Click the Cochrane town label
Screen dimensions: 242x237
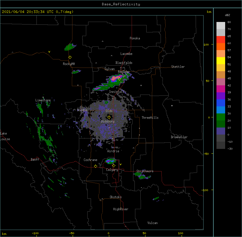[x=90, y=160]
